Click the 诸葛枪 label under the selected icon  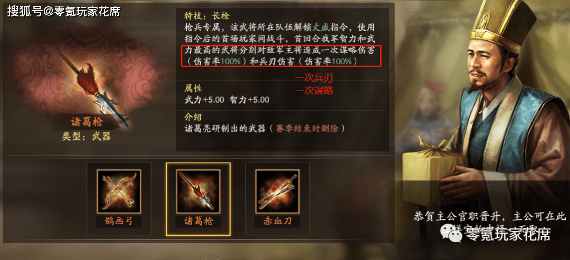tap(198, 221)
